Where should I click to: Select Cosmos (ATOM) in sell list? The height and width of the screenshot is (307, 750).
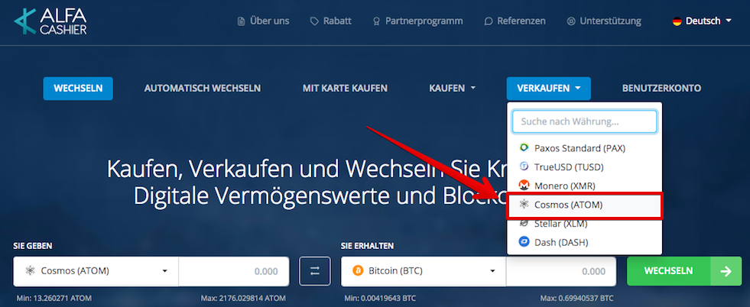[585, 205]
